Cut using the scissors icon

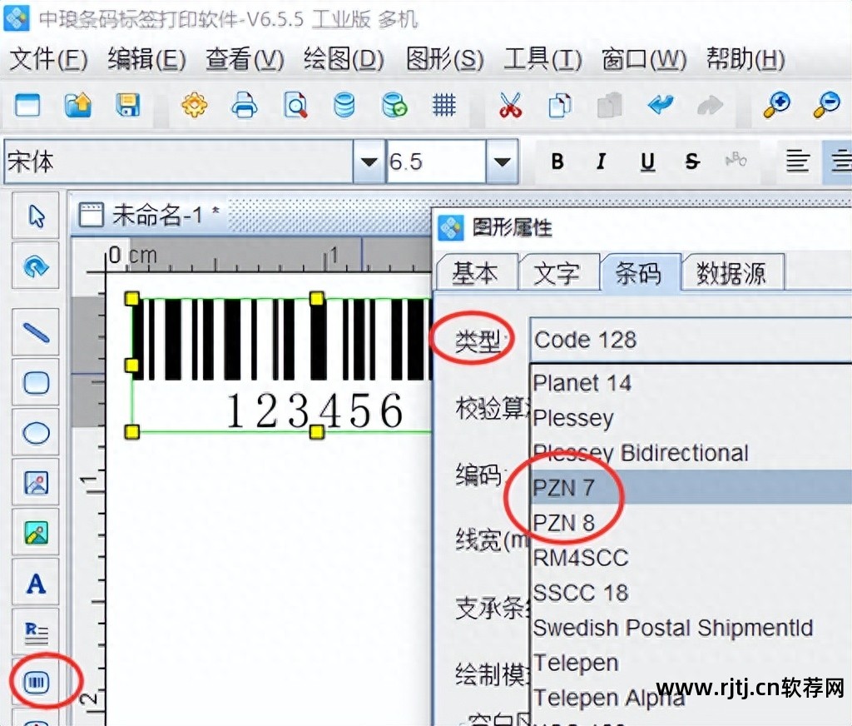pos(509,106)
